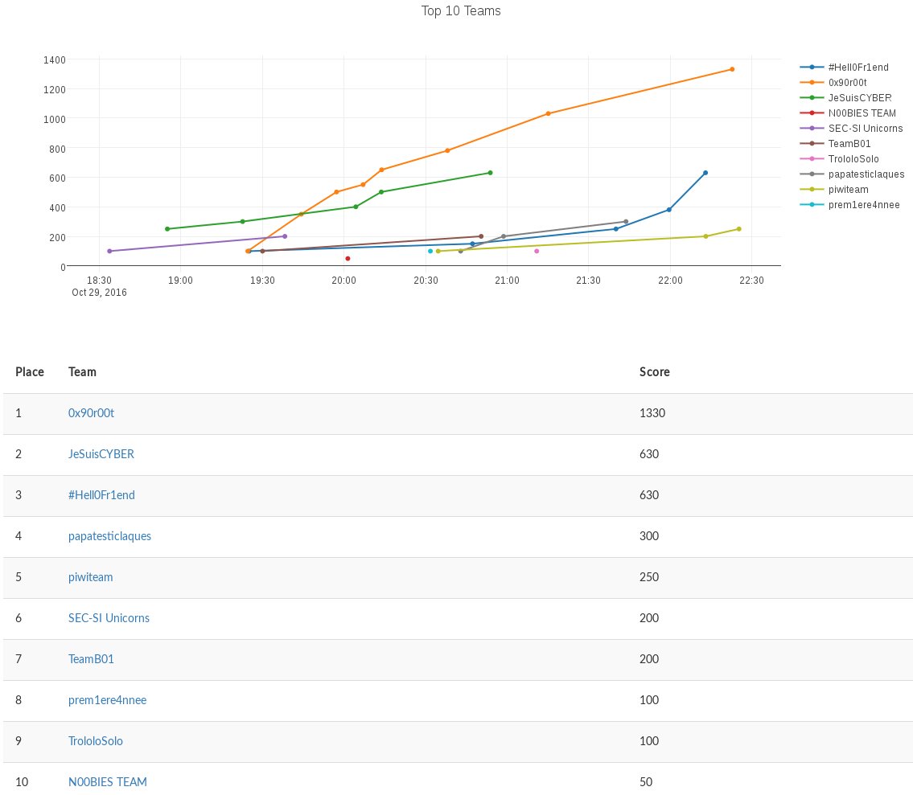Click the final orange data point at 1330
Screen dimensions: 913x795
click(732, 69)
